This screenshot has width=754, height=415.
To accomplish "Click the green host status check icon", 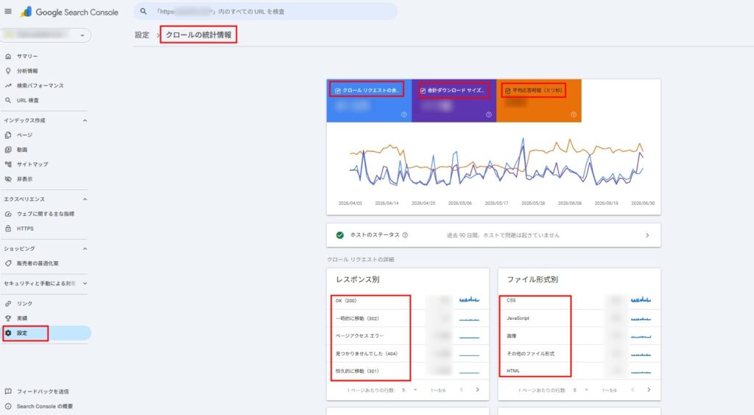I will 340,235.
